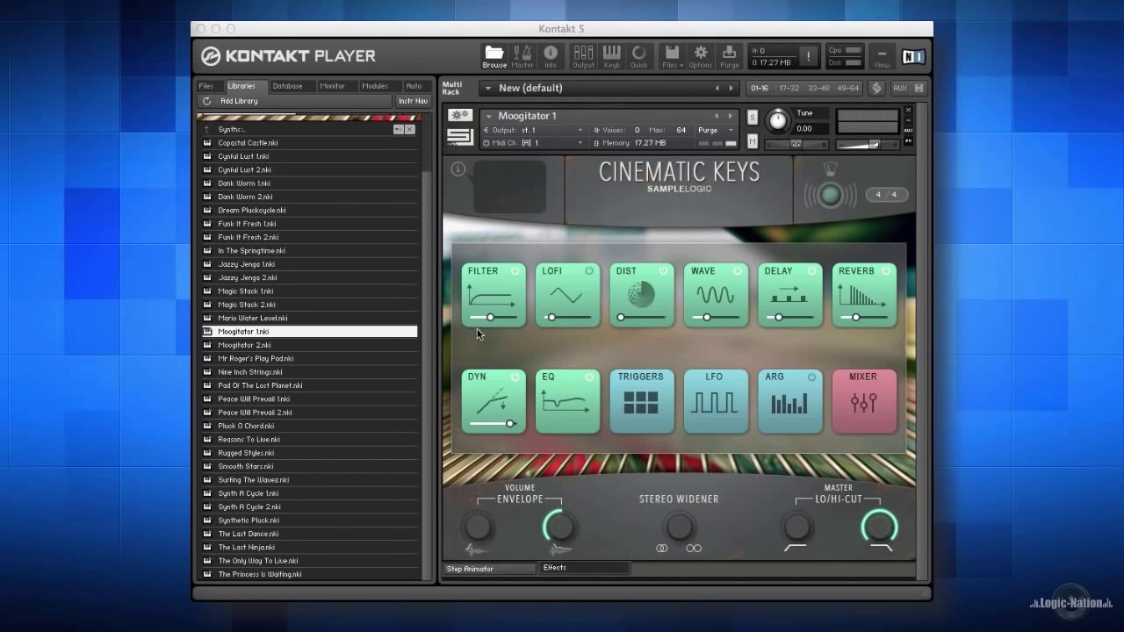Open the Browse panel icon
The image size is (1124, 632).
pos(494,56)
